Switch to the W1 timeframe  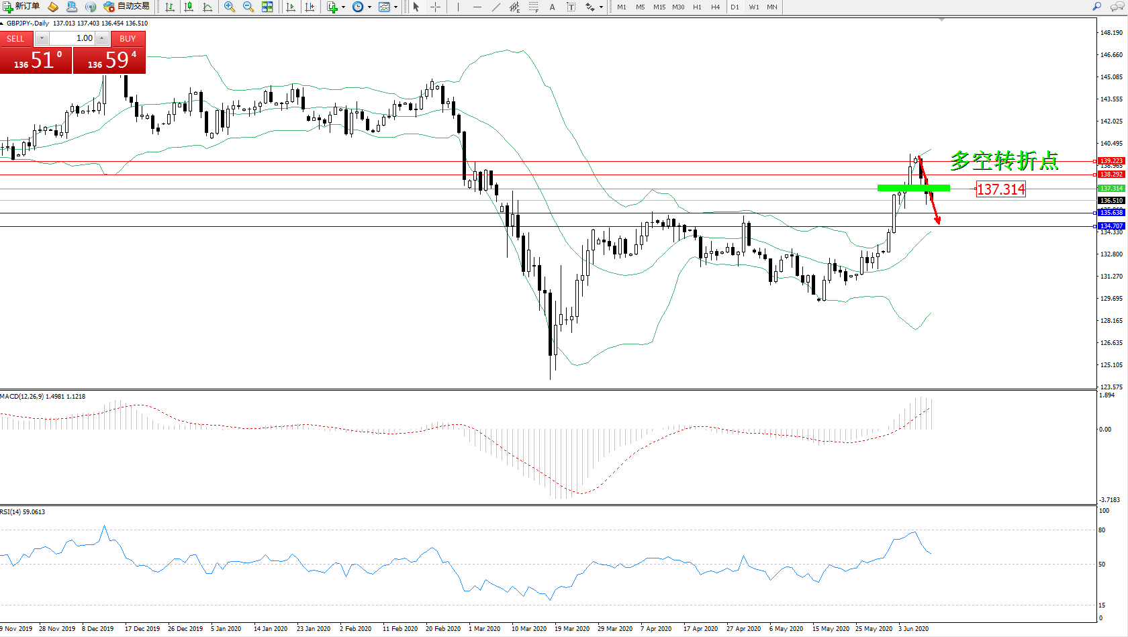click(x=753, y=7)
